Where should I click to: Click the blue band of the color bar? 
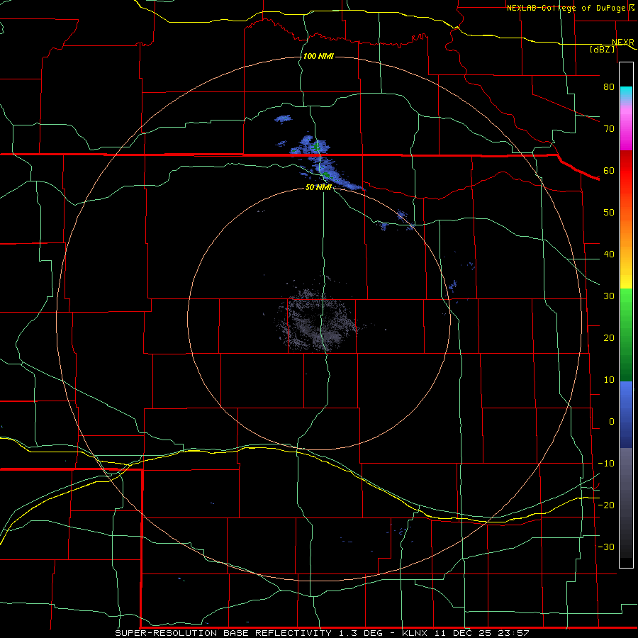626,415
